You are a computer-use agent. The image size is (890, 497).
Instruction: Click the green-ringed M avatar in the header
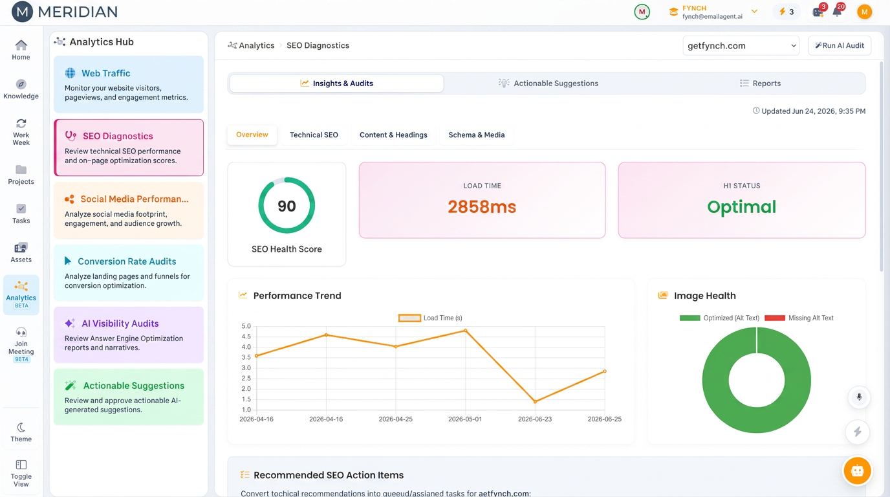642,12
